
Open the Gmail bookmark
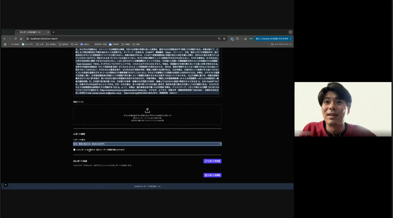click(15, 44)
